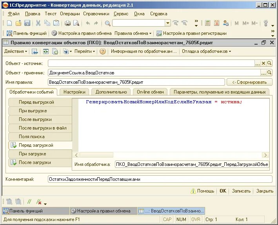Open Помощь help button
Viewport: 278px width, 225px height.
coord(202,191)
